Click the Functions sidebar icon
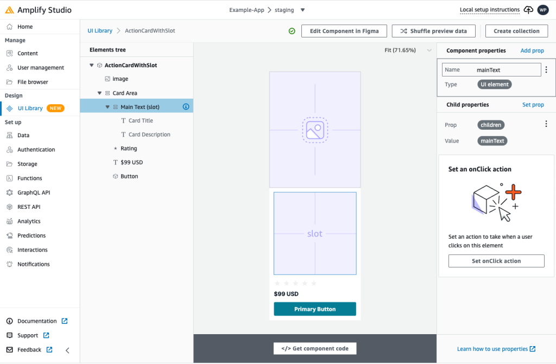The width and height of the screenshot is (556, 364). click(9, 178)
